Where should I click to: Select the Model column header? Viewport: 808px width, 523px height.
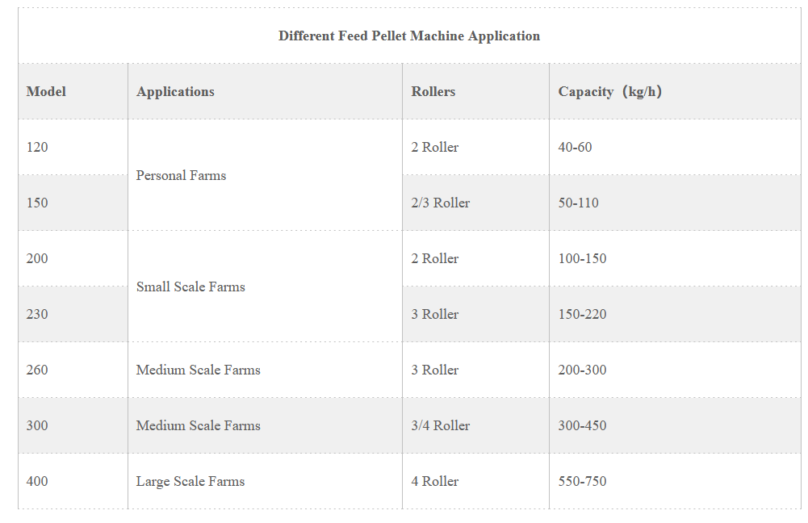[46, 91]
